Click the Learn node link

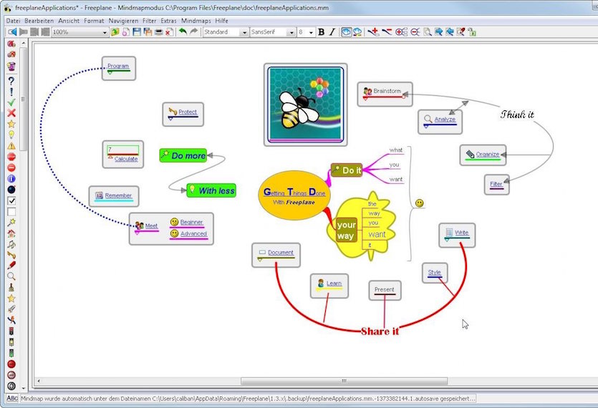(334, 283)
